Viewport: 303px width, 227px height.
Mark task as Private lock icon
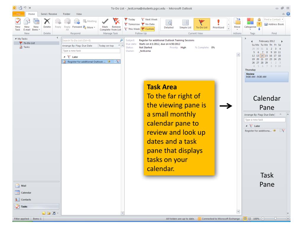[259, 20]
